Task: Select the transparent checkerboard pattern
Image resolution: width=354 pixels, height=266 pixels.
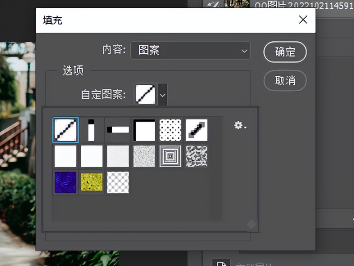Action: point(118,183)
